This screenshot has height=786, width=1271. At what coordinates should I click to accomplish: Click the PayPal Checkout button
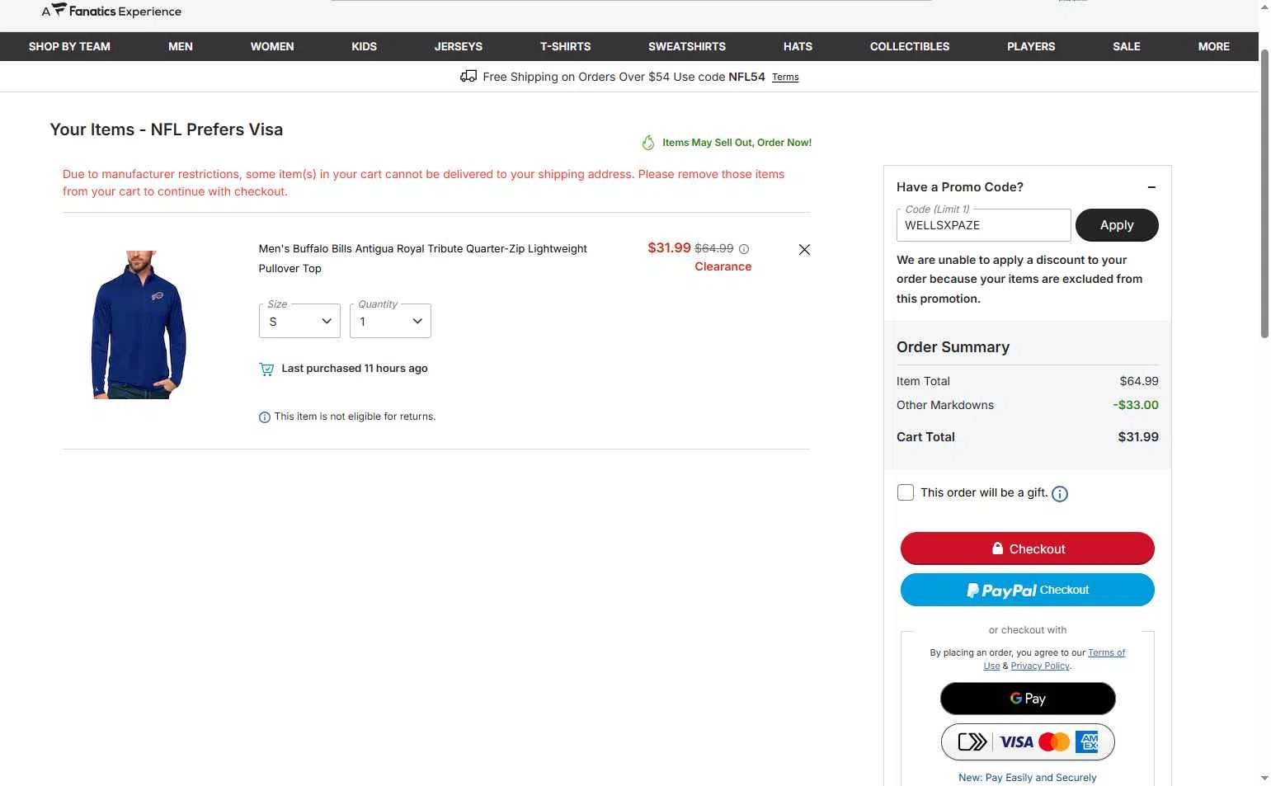(1028, 590)
